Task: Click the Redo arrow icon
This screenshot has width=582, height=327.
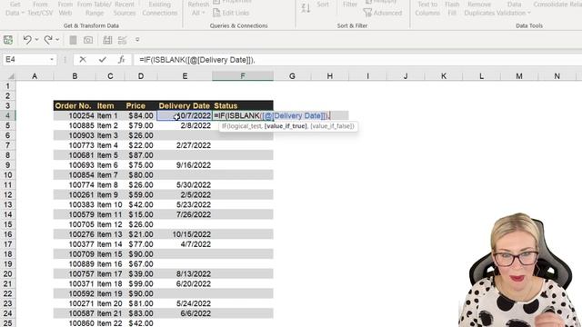Action: 48,40
